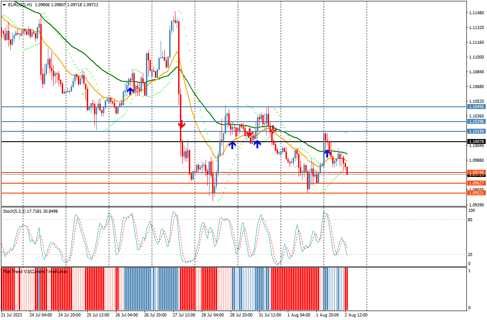Click the 24 Jul 04:00 time label
The width and height of the screenshot is (487, 320).
pyautogui.click(x=41, y=315)
